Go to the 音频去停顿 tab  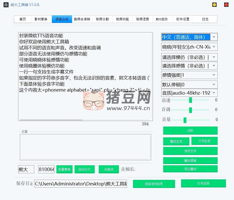(x=82, y=19)
